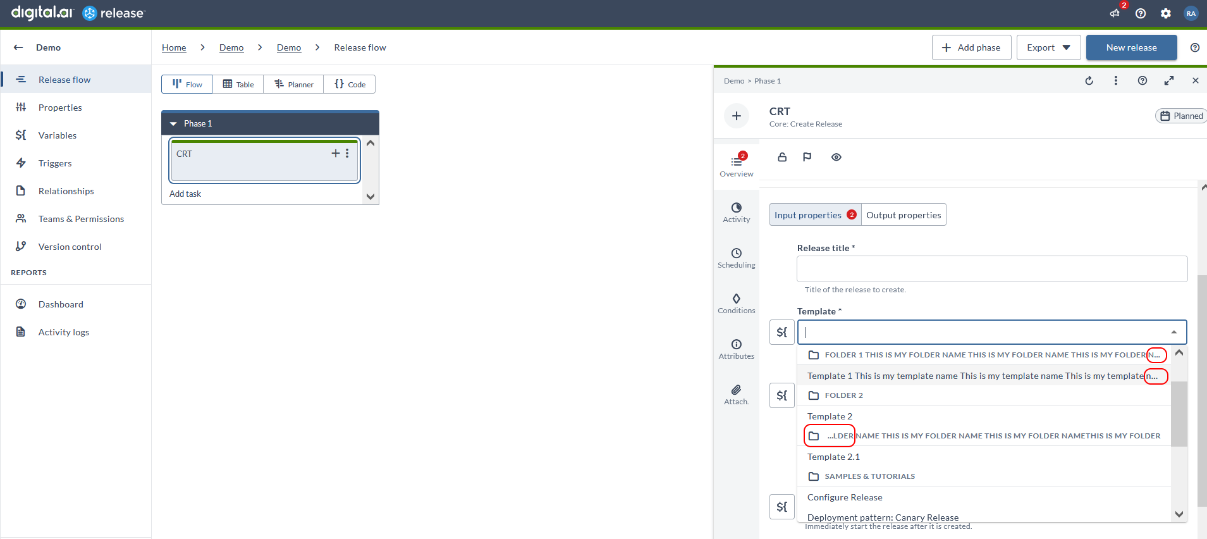Open the CRT task card three-dot menu
Viewport: 1207px width, 539px height.
pyautogui.click(x=347, y=153)
